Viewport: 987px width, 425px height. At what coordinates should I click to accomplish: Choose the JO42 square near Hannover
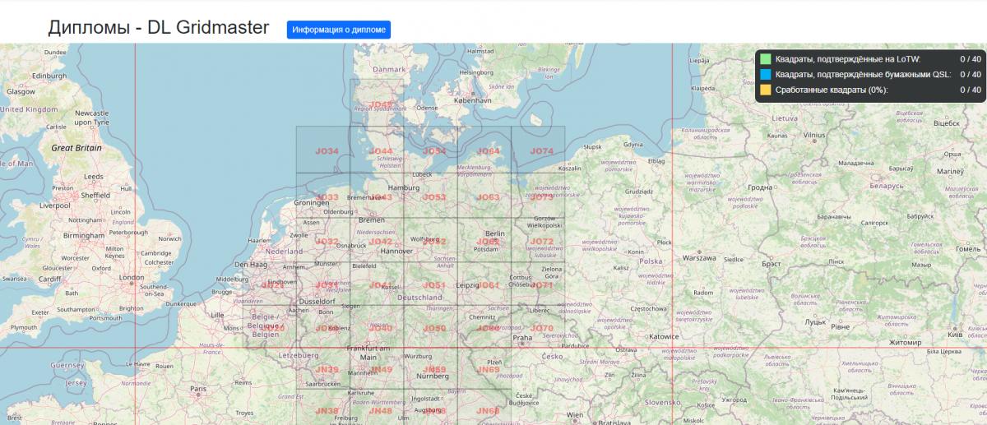[x=380, y=242]
